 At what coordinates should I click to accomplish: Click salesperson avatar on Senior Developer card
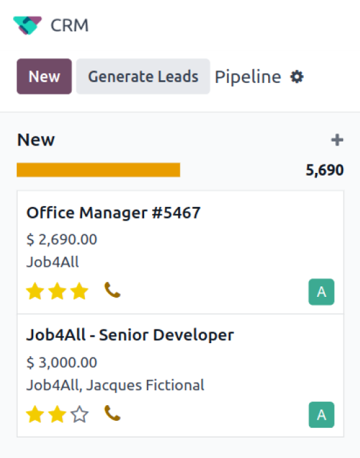coord(322,415)
